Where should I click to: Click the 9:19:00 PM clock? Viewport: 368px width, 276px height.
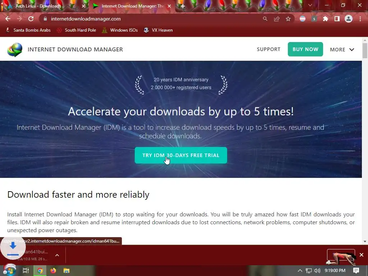[335, 271]
